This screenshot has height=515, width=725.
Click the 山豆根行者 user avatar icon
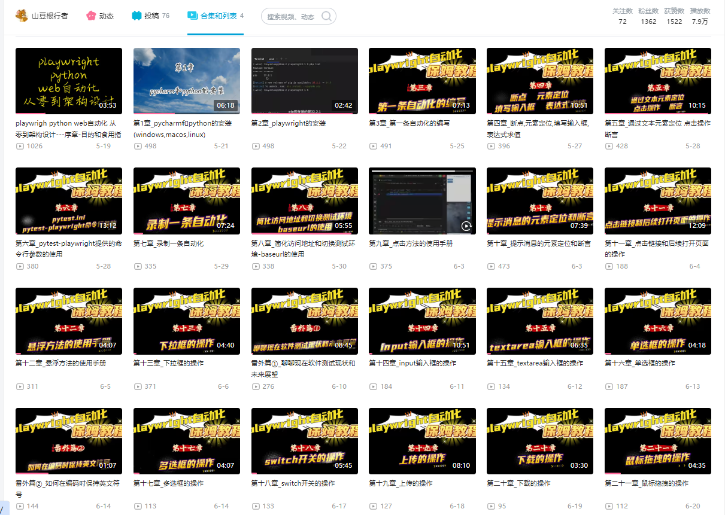(x=22, y=16)
